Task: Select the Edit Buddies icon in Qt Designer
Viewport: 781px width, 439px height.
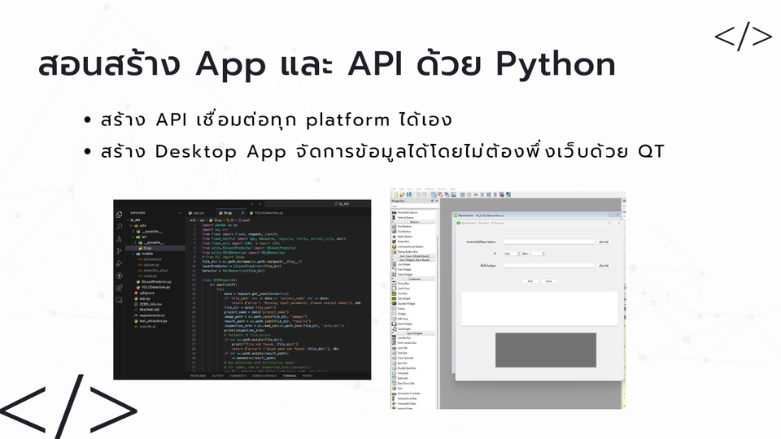Action: [447, 194]
